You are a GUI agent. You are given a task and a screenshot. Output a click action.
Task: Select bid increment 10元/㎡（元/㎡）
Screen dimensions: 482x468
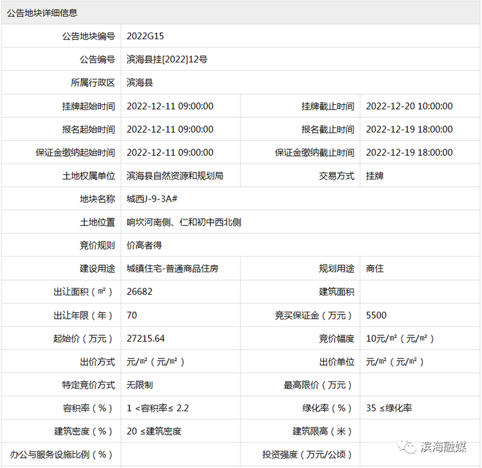pyautogui.click(x=400, y=339)
